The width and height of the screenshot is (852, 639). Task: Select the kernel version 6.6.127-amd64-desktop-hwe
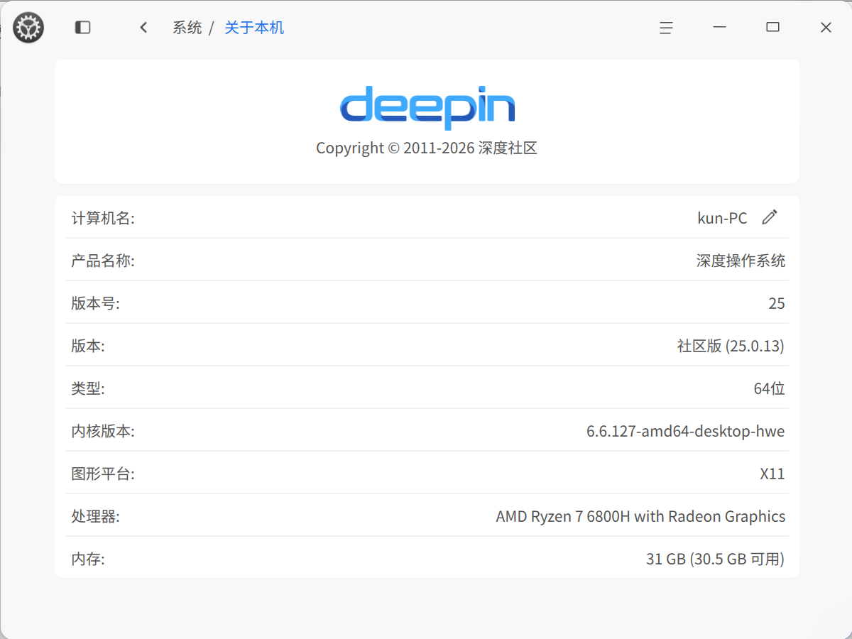coord(685,431)
